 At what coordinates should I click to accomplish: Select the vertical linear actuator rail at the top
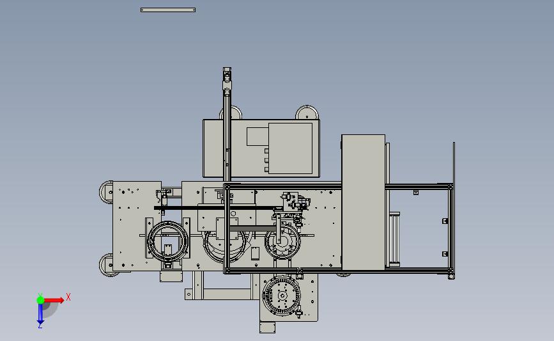pyautogui.click(x=227, y=124)
